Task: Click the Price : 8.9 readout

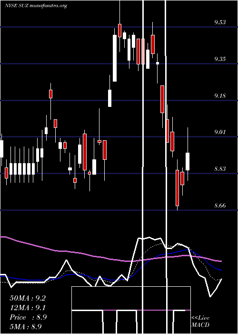Action: [x=28, y=317]
